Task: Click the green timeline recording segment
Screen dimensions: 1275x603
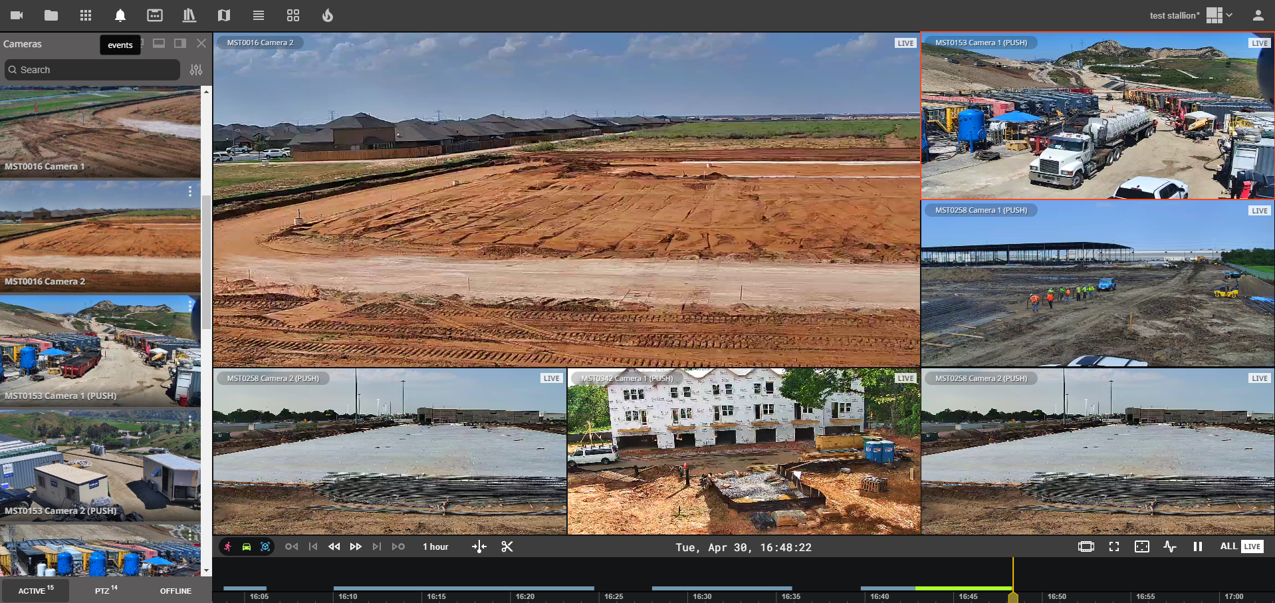Action: click(x=964, y=588)
